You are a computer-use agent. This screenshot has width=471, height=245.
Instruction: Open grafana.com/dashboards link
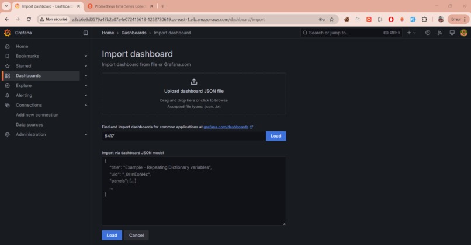coord(228,127)
